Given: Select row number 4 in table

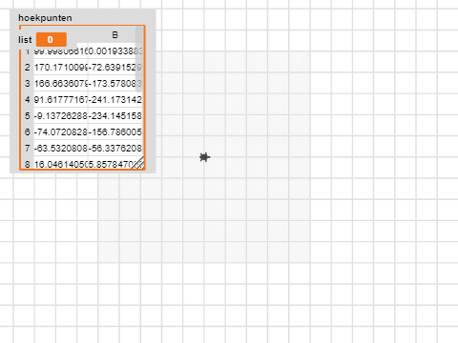Looking at the screenshot, I should coord(28,100).
